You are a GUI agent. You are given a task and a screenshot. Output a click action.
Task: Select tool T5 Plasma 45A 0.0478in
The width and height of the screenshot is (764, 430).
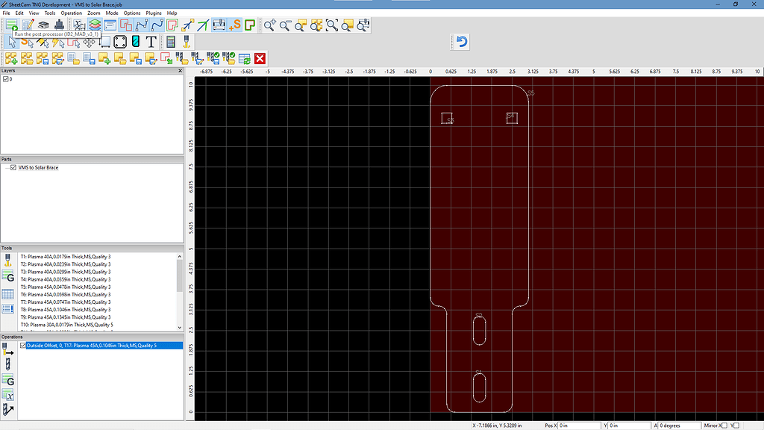66,287
